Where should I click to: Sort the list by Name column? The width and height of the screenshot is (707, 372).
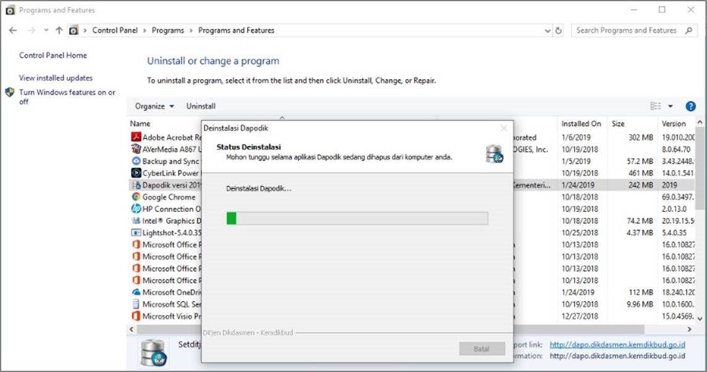pyautogui.click(x=140, y=124)
